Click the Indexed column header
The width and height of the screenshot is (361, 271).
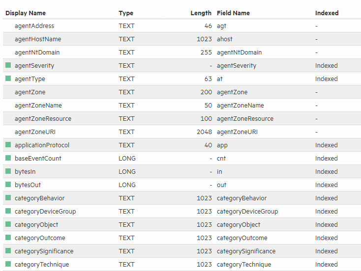[327, 13]
